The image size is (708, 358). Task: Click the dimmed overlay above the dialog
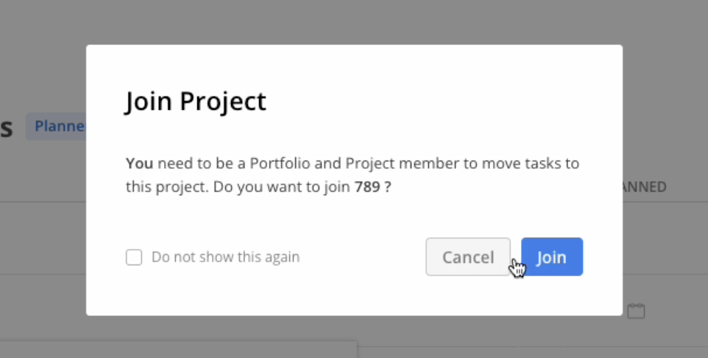[x=354, y=21]
